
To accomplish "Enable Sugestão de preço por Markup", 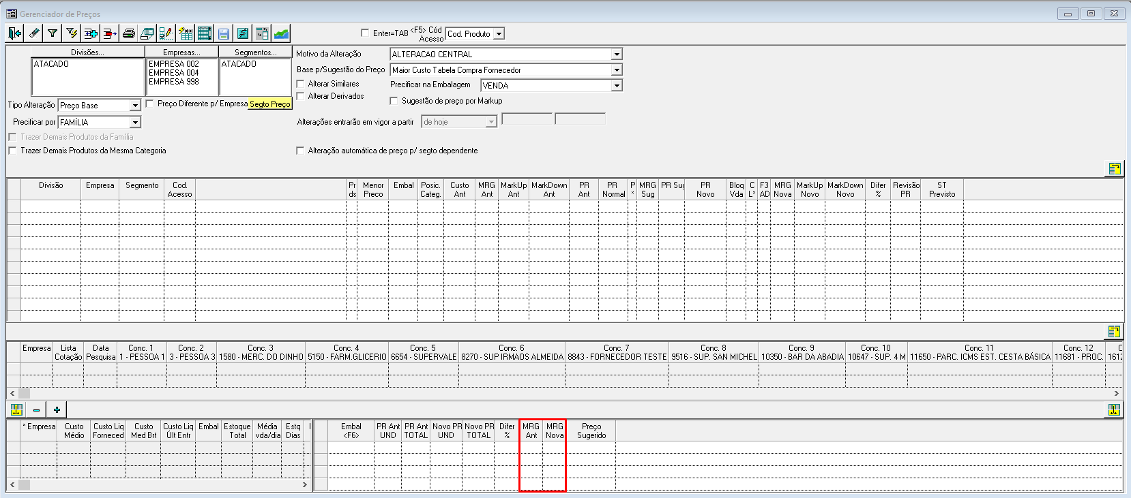I will click(x=394, y=101).
